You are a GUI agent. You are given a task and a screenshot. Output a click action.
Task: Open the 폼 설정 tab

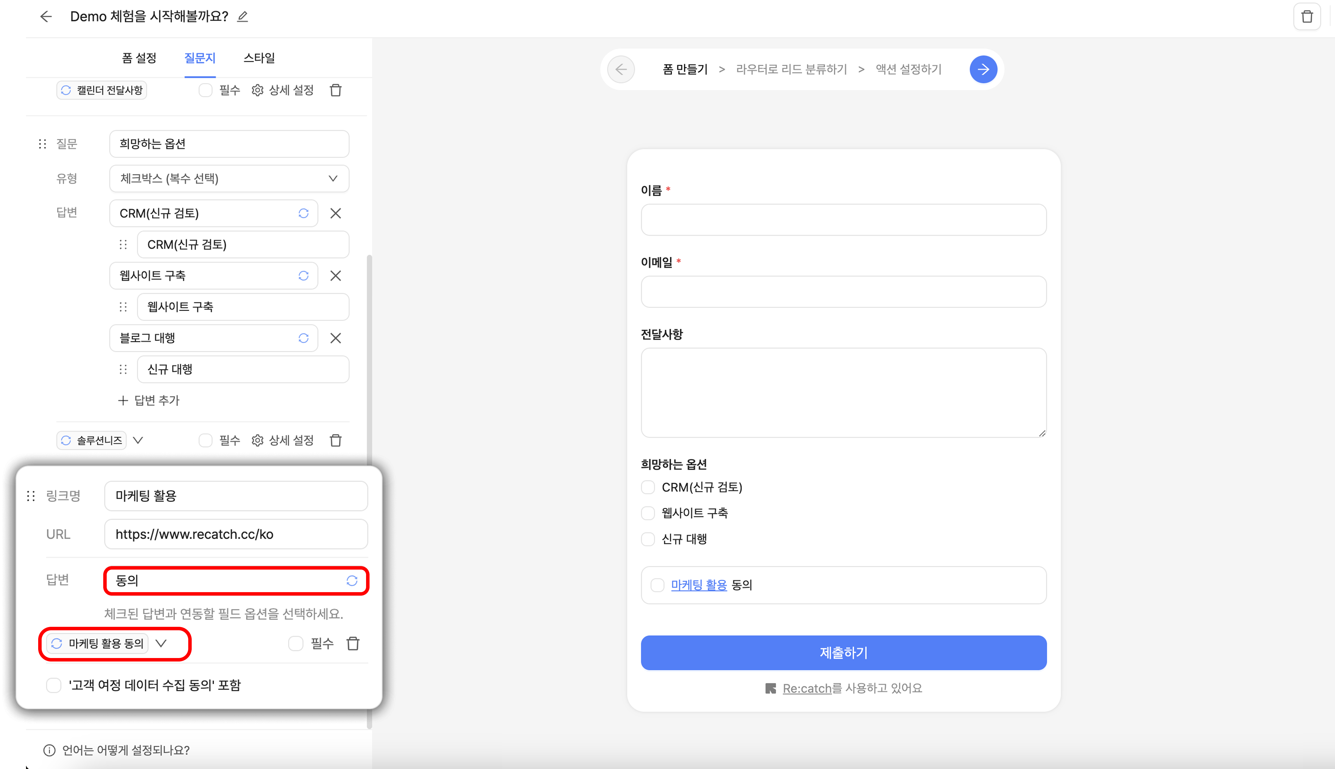pyautogui.click(x=139, y=58)
